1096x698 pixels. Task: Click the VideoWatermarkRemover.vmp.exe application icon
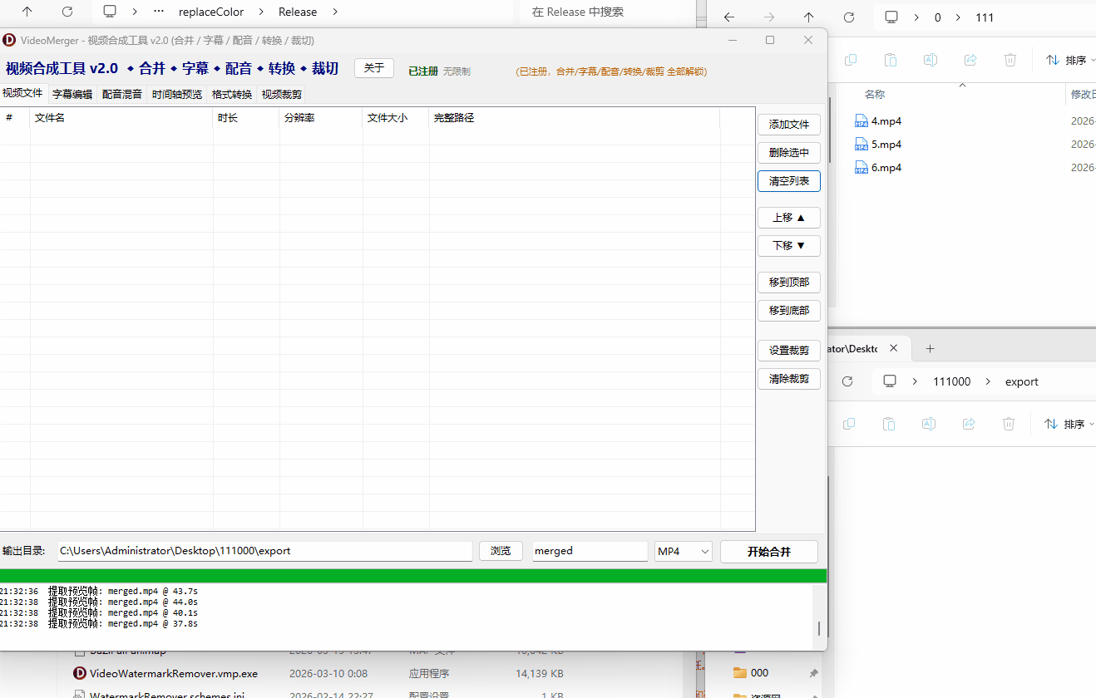click(x=80, y=674)
